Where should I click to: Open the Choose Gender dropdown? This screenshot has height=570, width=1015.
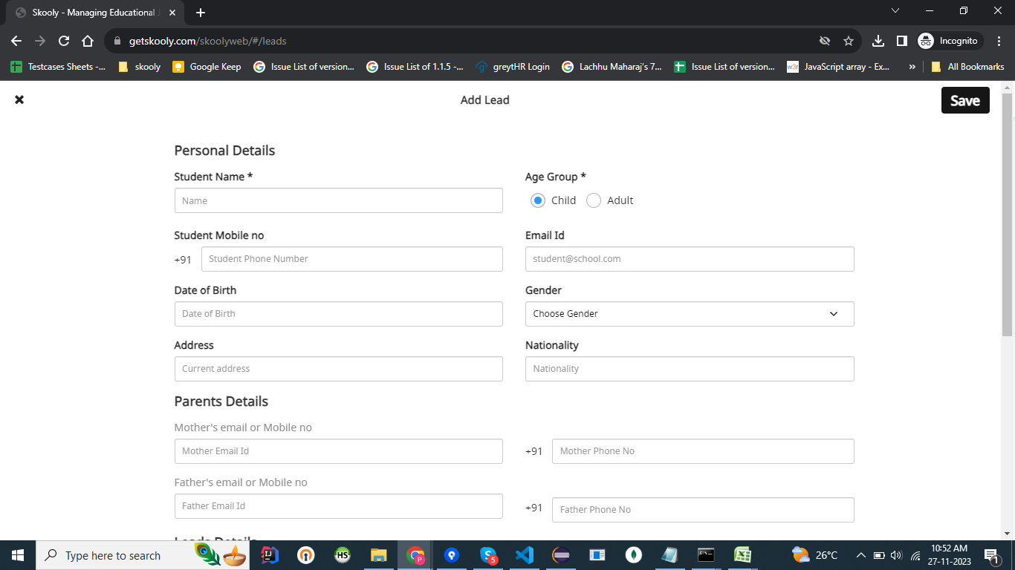point(690,314)
